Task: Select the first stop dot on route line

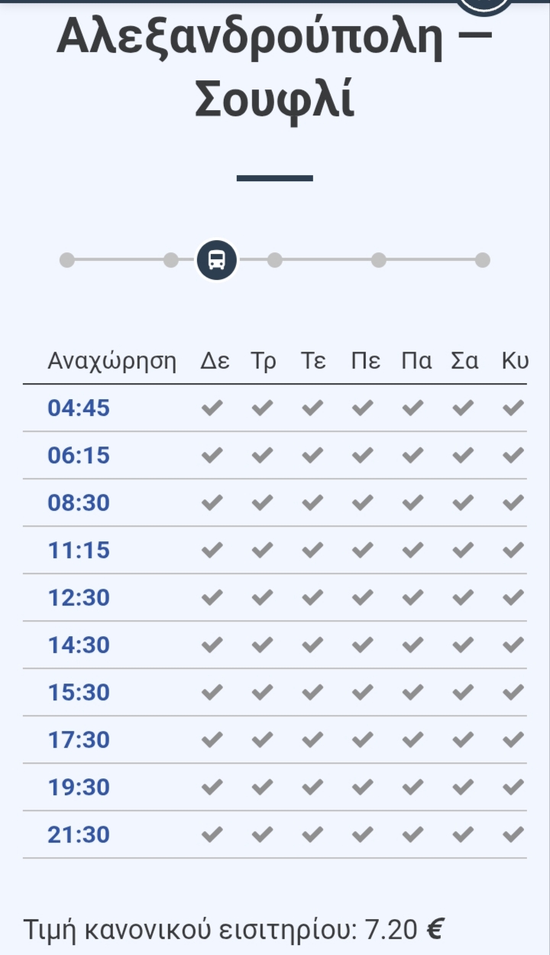Action: (x=67, y=260)
